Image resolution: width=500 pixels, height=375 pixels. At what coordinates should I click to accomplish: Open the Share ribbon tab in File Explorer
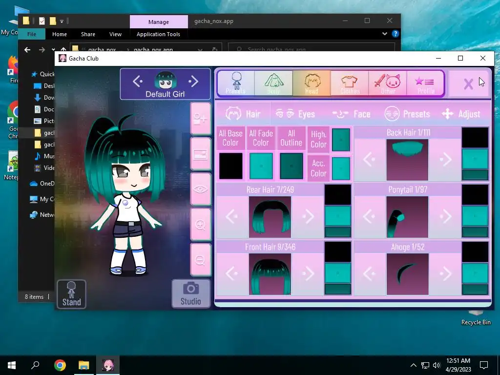(x=88, y=34)
